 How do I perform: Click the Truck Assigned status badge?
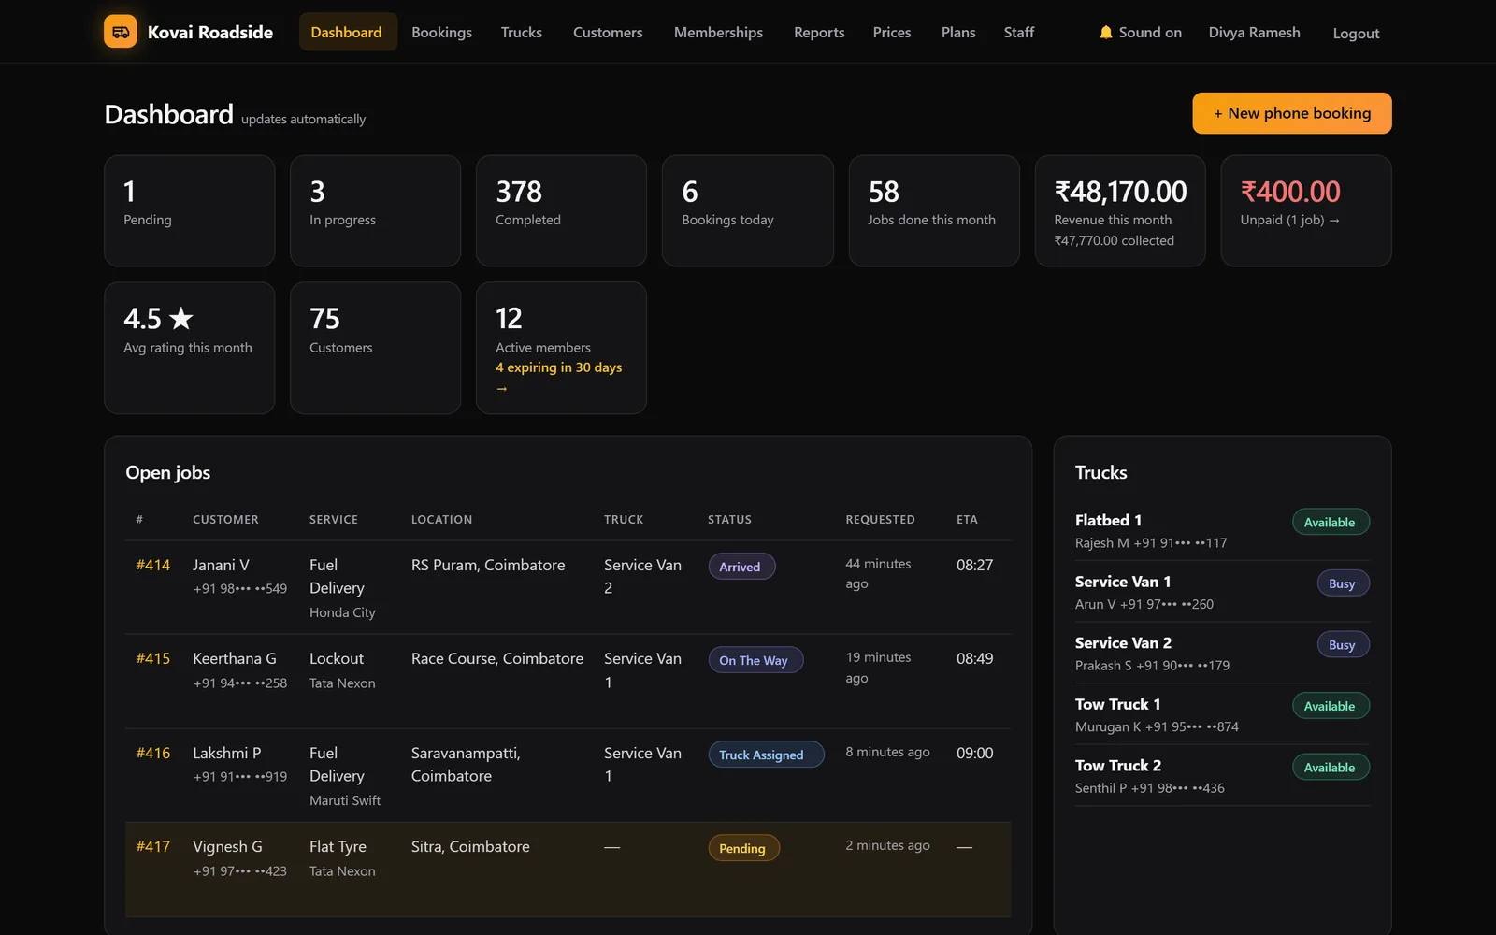[765, 755]
